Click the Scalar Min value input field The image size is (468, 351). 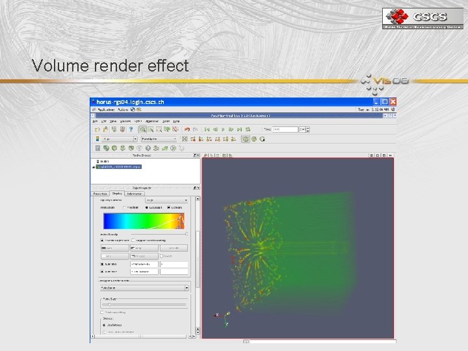(x=144, y=264)
